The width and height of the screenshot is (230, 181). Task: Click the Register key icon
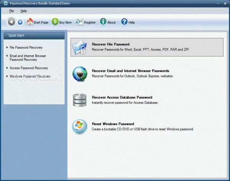(79, 22)
